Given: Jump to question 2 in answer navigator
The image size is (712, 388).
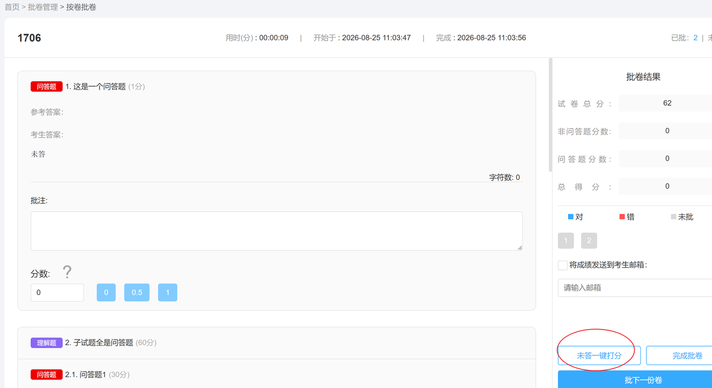Looking at the screenshot, I should point(589,240).
